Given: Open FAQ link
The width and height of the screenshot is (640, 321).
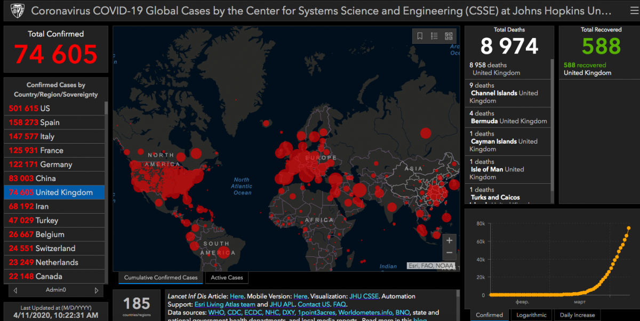Looking at the screenshot, I should (x=339, y=304).
